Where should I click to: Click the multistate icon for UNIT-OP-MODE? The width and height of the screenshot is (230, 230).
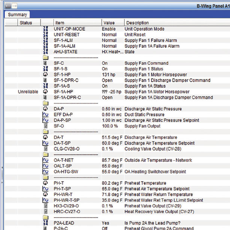click(x=45, y=29)
